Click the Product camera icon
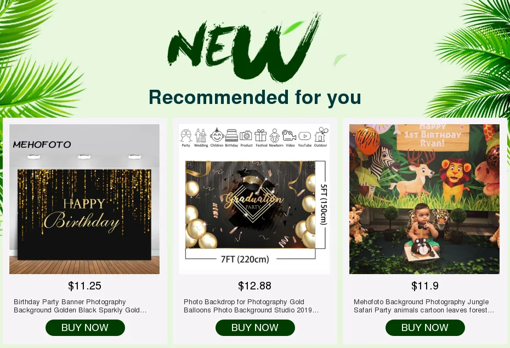Image resolution: width=510 pixels, height=348 pixels. (246, 135)
